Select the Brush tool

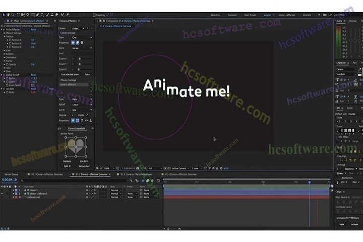48,15
